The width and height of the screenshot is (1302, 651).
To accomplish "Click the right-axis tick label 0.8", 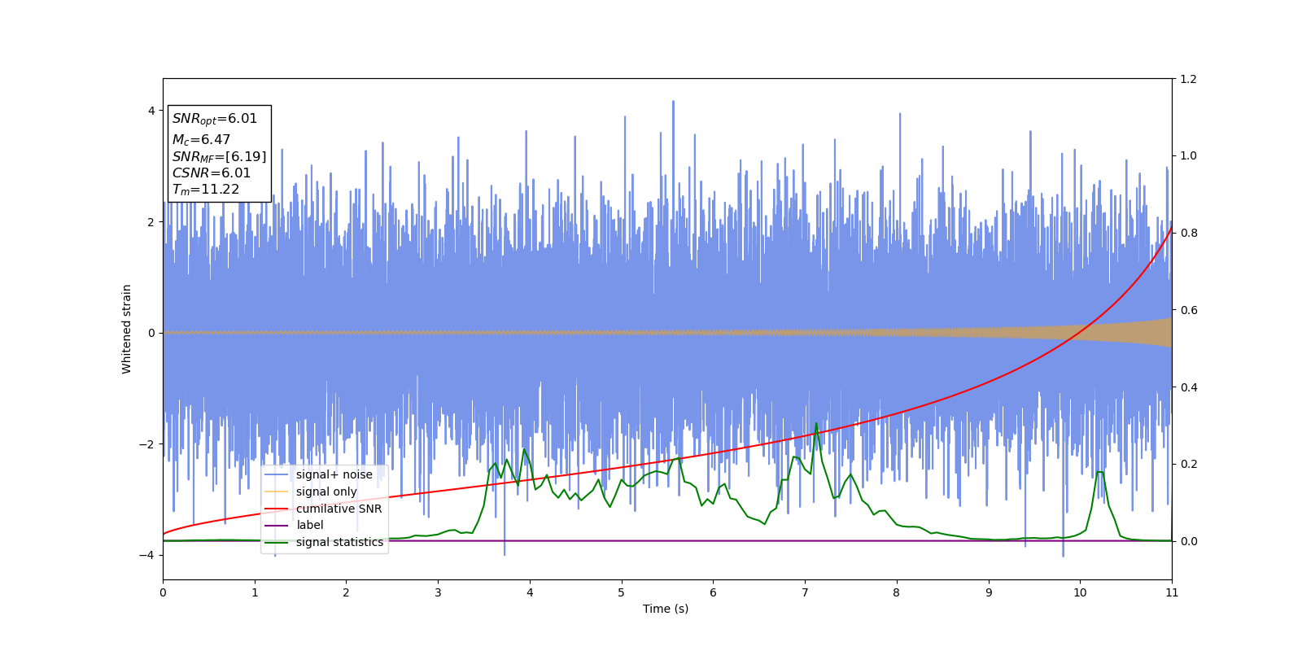I will (1188, 233).
